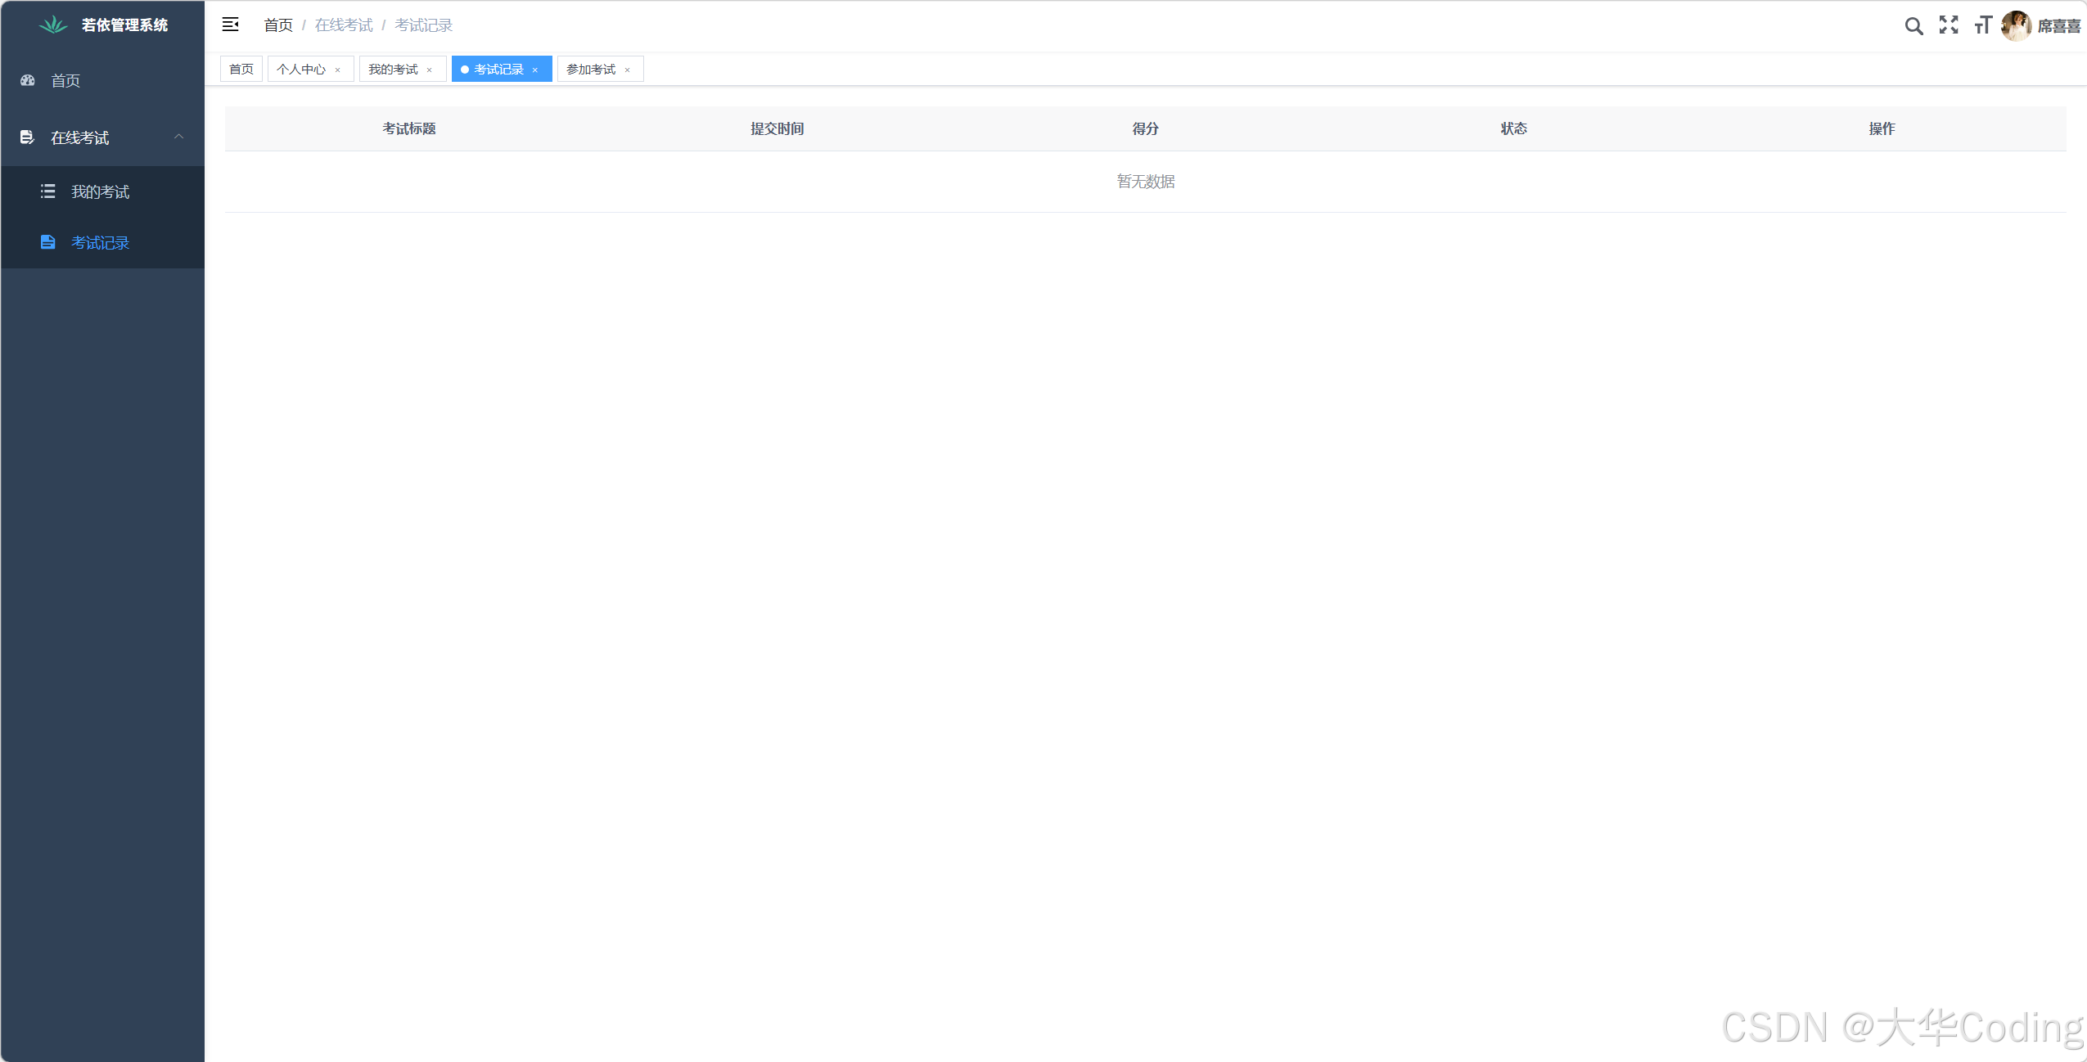Close the 我的考试 tab
Image resolution: width=2087 pixels, height=1062 pixels.
pos(429,70)
